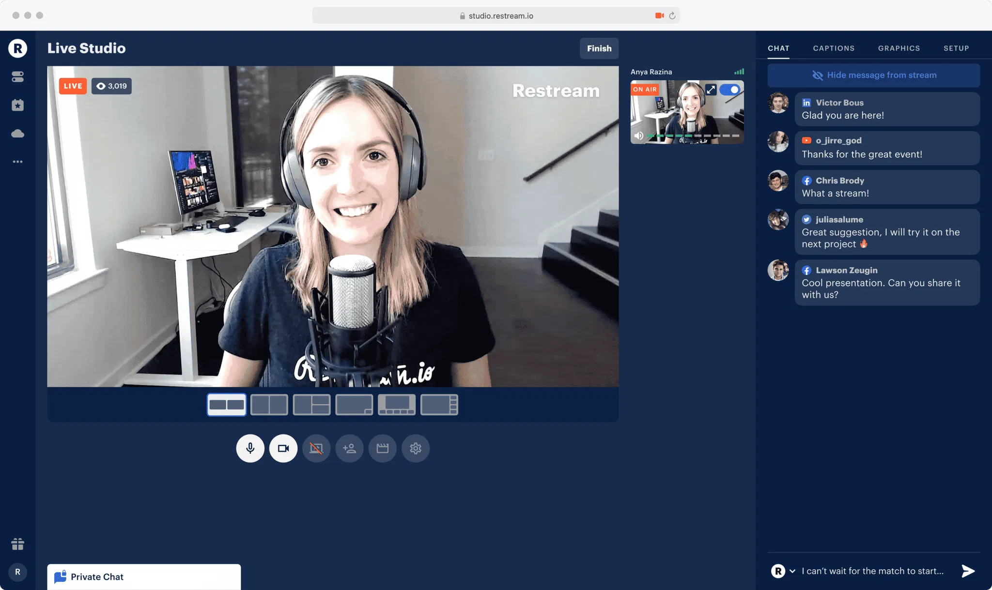Open the gift icon in sidebar
This screenshot has width=992, height=590.
(x=18, y=544)
